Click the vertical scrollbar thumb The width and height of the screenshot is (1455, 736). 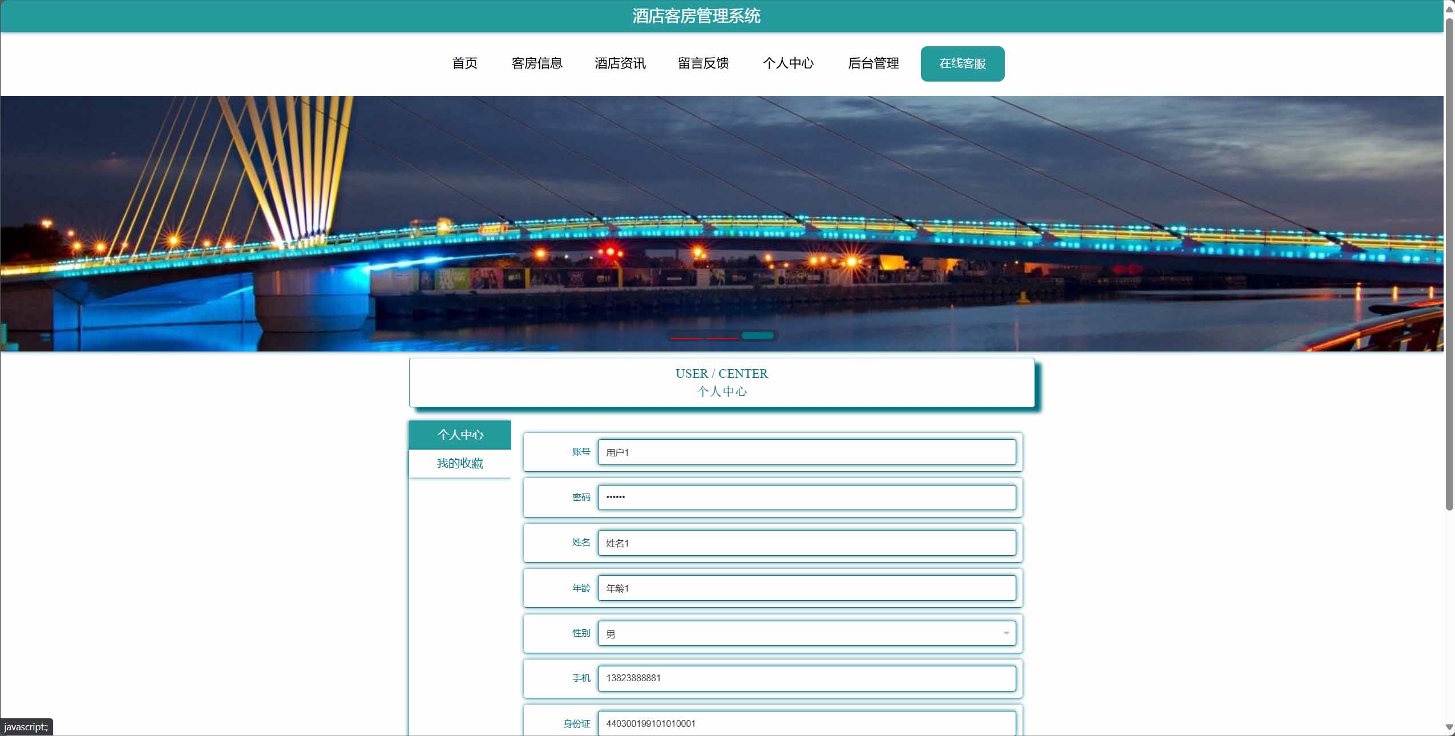(x=1449, y=264)
